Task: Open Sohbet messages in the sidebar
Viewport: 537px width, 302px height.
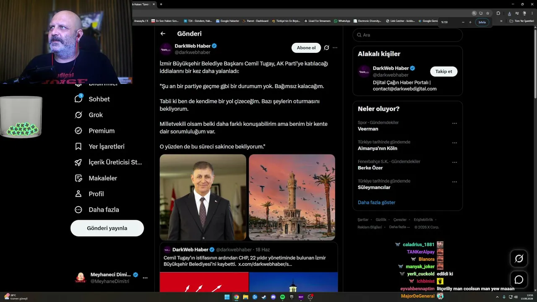Action: tap(92, 99)
